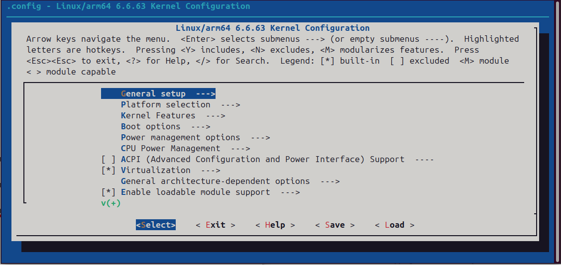Open Boot options submenu
The image size is (561, 265).
[x=165, y=126]
